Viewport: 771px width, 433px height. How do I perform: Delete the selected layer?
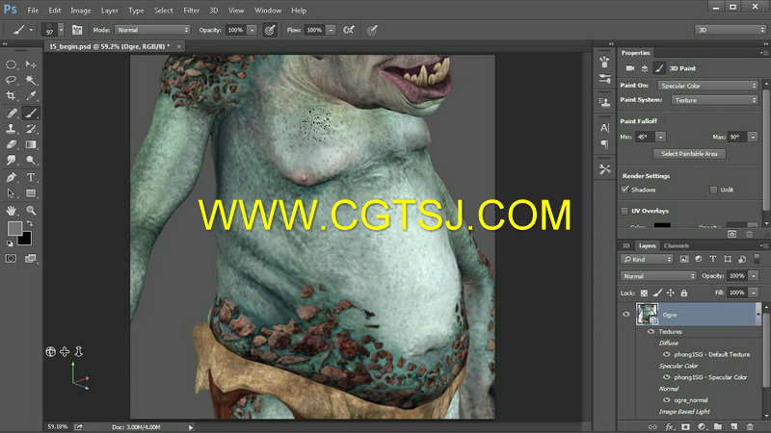pyautogui.click(x=750, y=426)
